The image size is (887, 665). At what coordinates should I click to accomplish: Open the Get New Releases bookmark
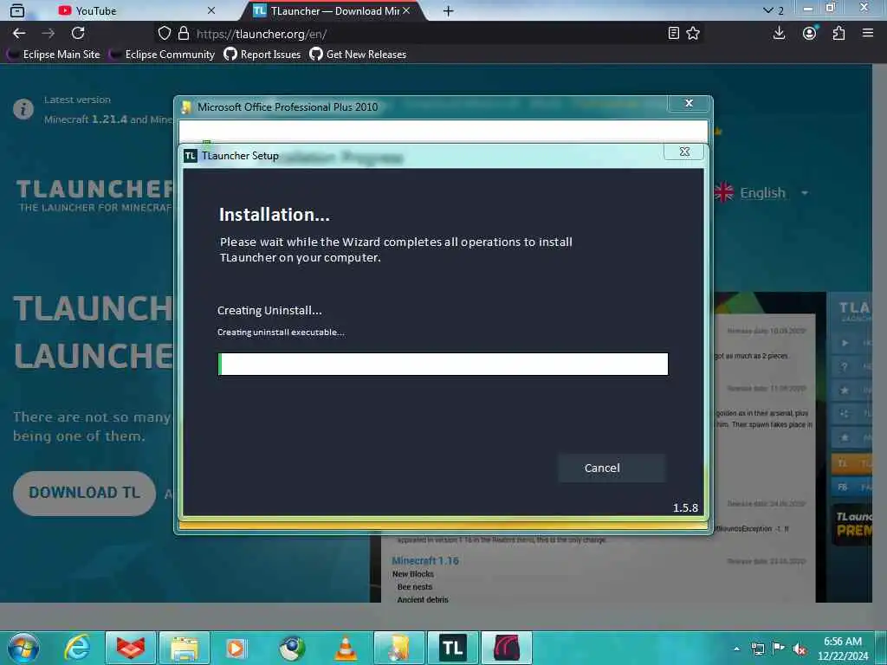(x=358, y=55)
